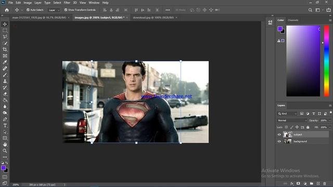Select the Quick Selection tool
The width and height of the screenshot is (333, 187).
point(5,43)
